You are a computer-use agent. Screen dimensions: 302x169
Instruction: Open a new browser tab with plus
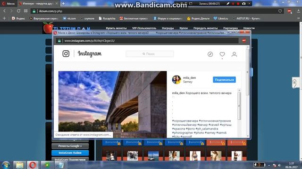pyautogui.click(x=63, y=3)
